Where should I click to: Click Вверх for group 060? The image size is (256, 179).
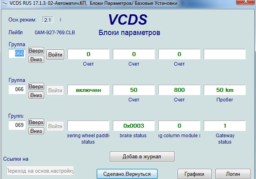(x=36, y=51)
